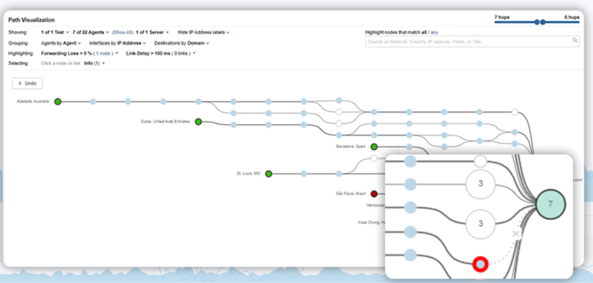Click the 'St. Louis, MO' label
The width and height of the screenshot is (593, 283).
tap(248, 174)
